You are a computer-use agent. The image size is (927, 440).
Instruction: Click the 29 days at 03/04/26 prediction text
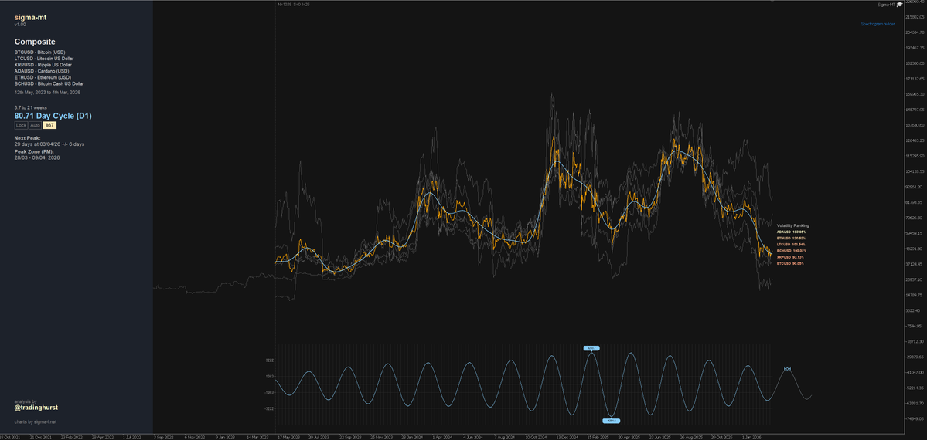49,144
